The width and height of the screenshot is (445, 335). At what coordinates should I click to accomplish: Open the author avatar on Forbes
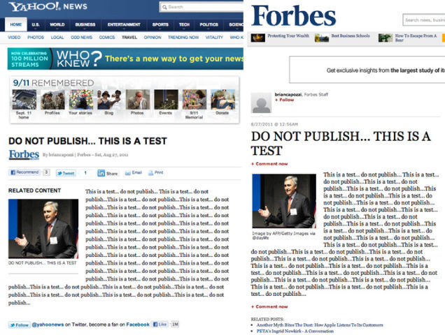[261, 103]
